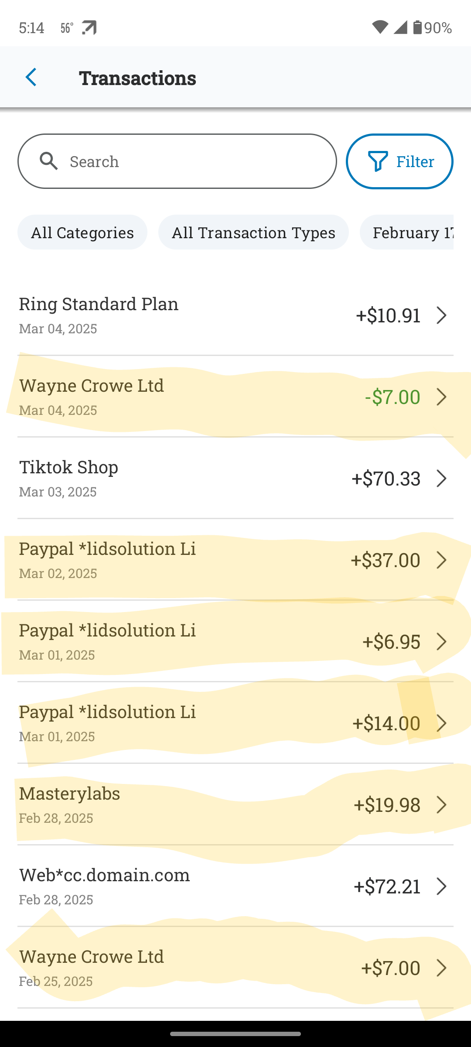Open Wayne Crowe Ltd Feb 25 transaction
471x1047 pixels.
click(x=174, y=968)
